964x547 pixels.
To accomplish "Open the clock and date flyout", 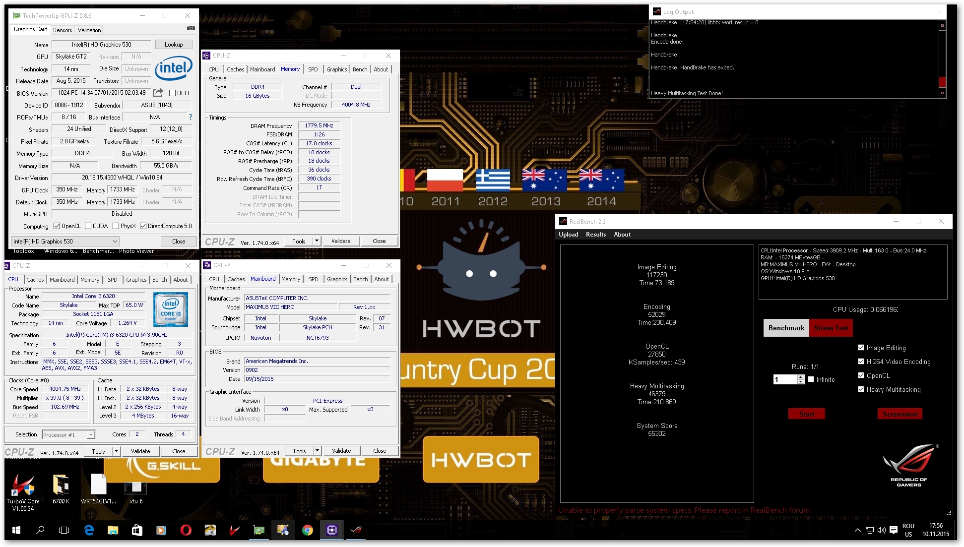I will pyautogui.click(x=936, y=530).
